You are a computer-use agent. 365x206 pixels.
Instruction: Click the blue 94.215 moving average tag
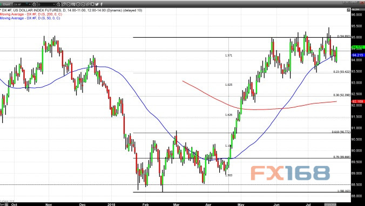tap(358, 55)
